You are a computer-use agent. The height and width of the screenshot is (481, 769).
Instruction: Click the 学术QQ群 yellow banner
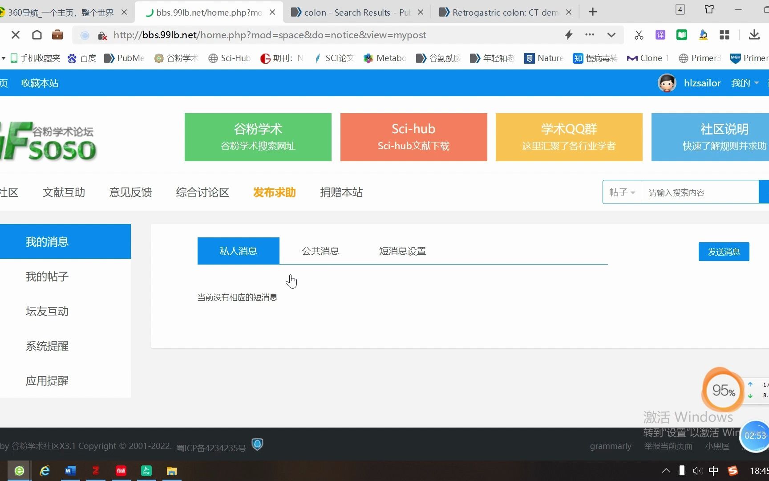pos(569,137)
